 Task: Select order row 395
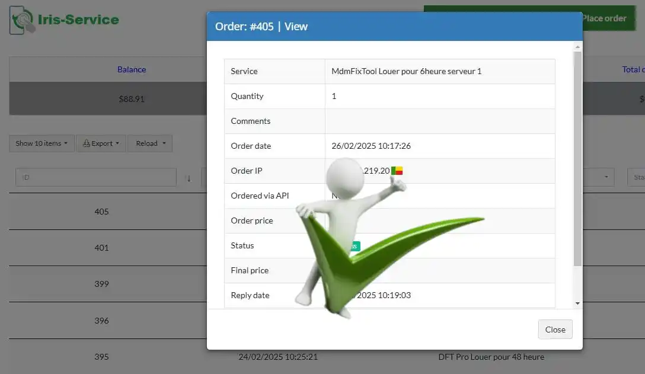101,357
